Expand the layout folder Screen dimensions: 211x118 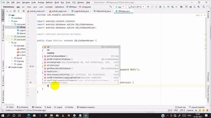12,58
